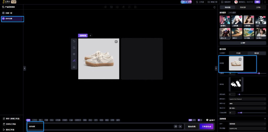The image size is (268, 132).
Task: Click the copy icon in the prompt box
Action: (175, 127)
